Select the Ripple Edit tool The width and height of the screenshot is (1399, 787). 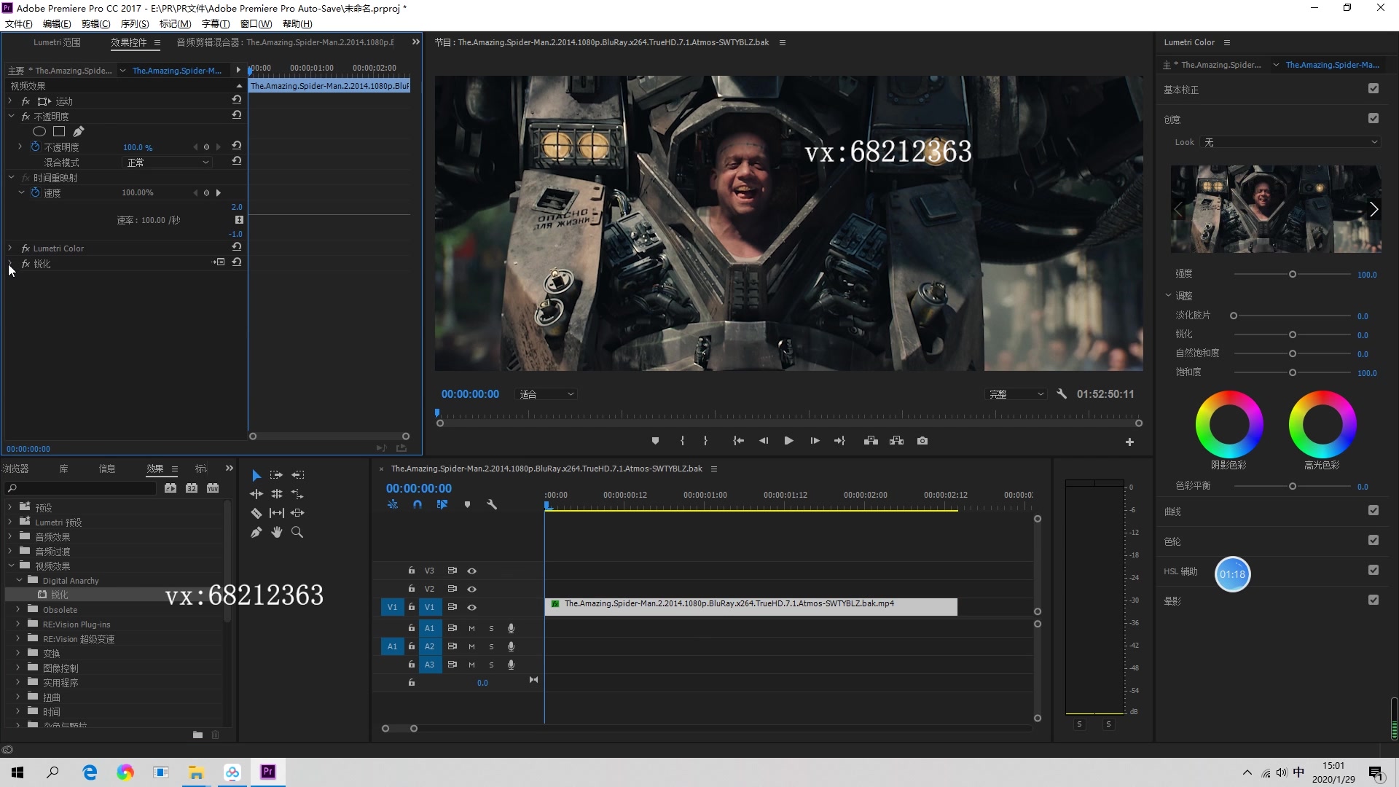pyautogui.click(x=256, y=494)
